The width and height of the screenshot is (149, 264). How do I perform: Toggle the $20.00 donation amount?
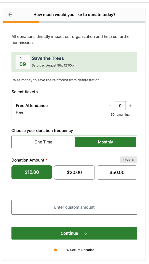pyautogui.click(x=74, y=172)
